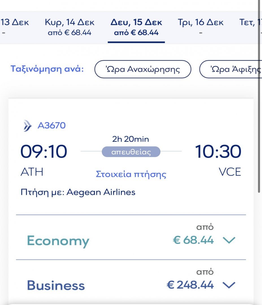Screen dimensions: 262x305
Task: Click the Economy fare label
Action: (58, 241)
